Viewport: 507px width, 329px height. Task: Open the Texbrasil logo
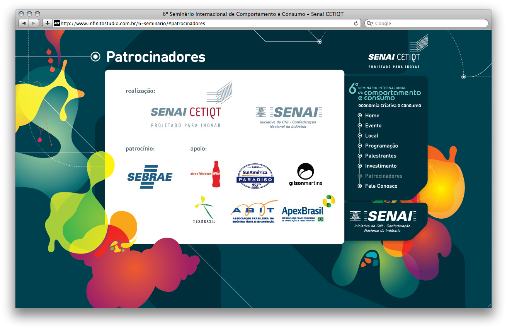[204, 209]
